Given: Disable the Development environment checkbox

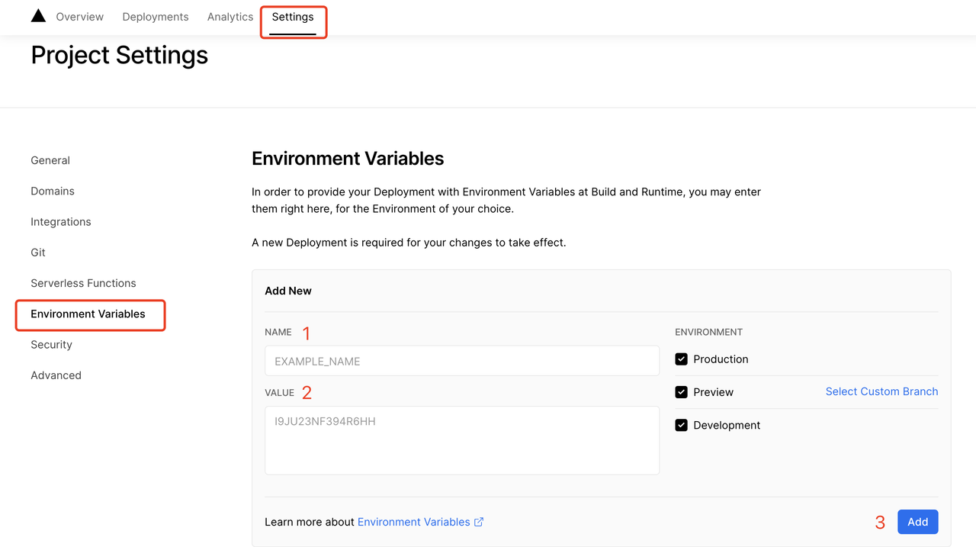Looking at the screenshot, I should click(x=681, y=425).
